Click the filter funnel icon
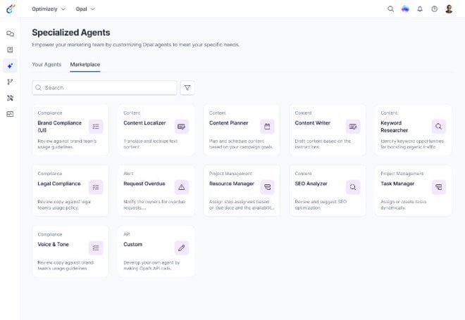The height and width of the screenshot is (320, 465). coord(187,88)
